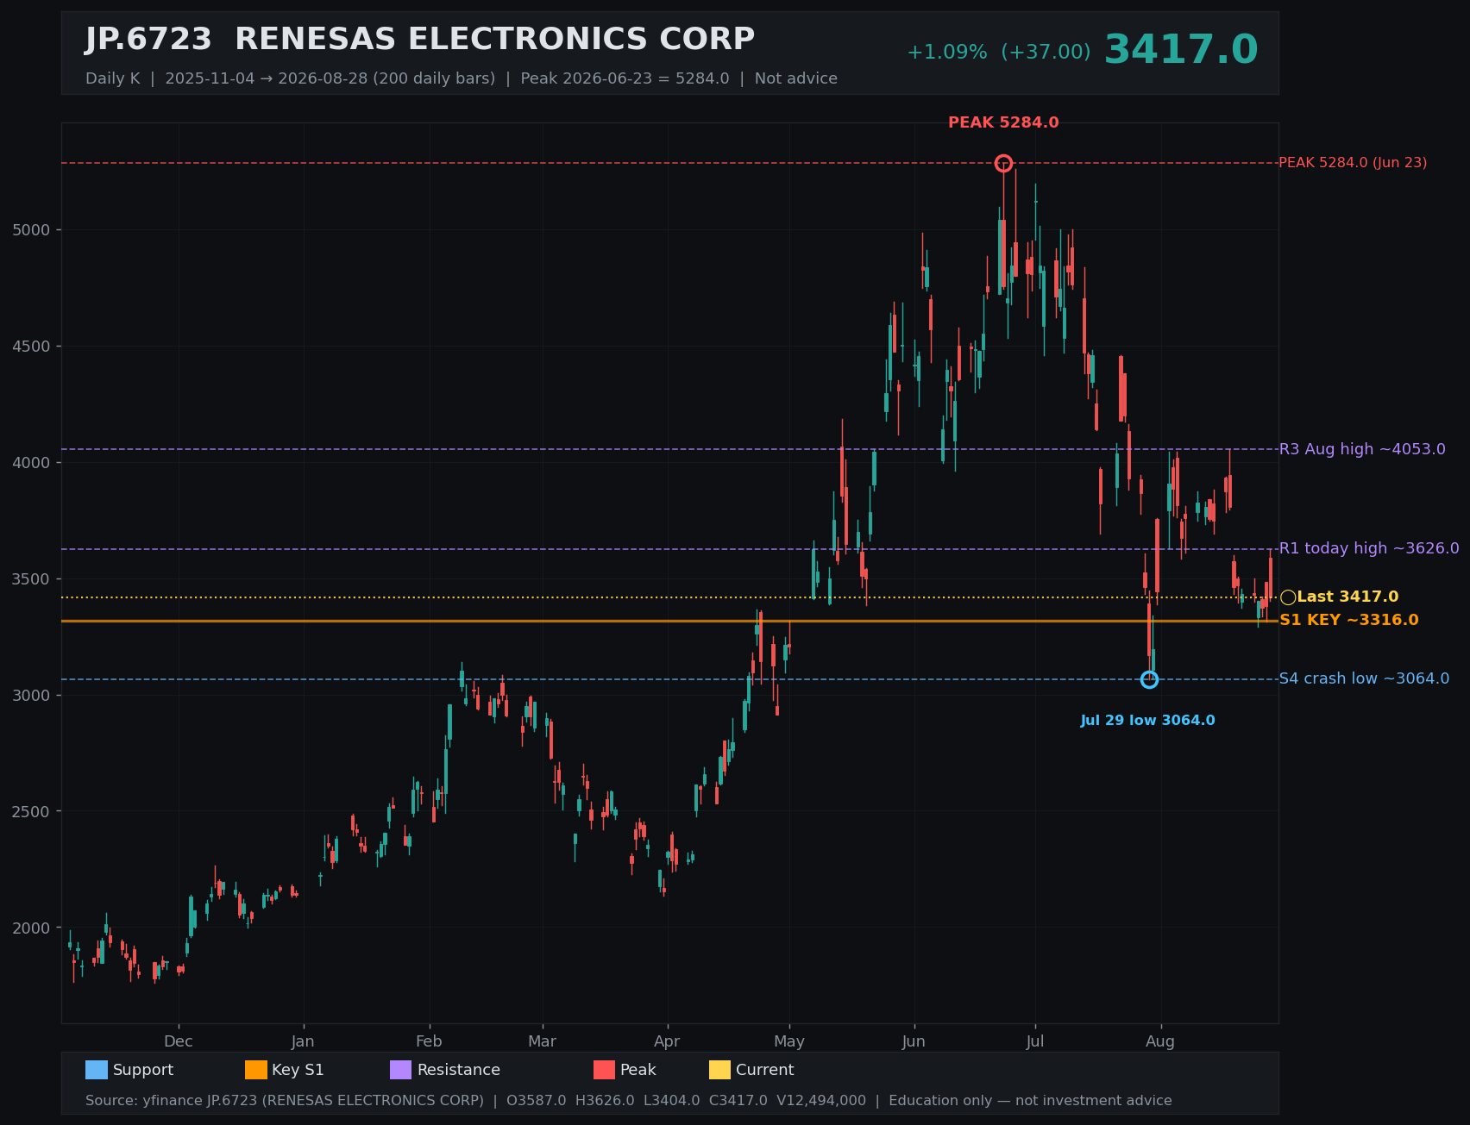Screen dimensions: 1470x1125
Task: Click the 2000 y-axis tick label
Action: 32,928
